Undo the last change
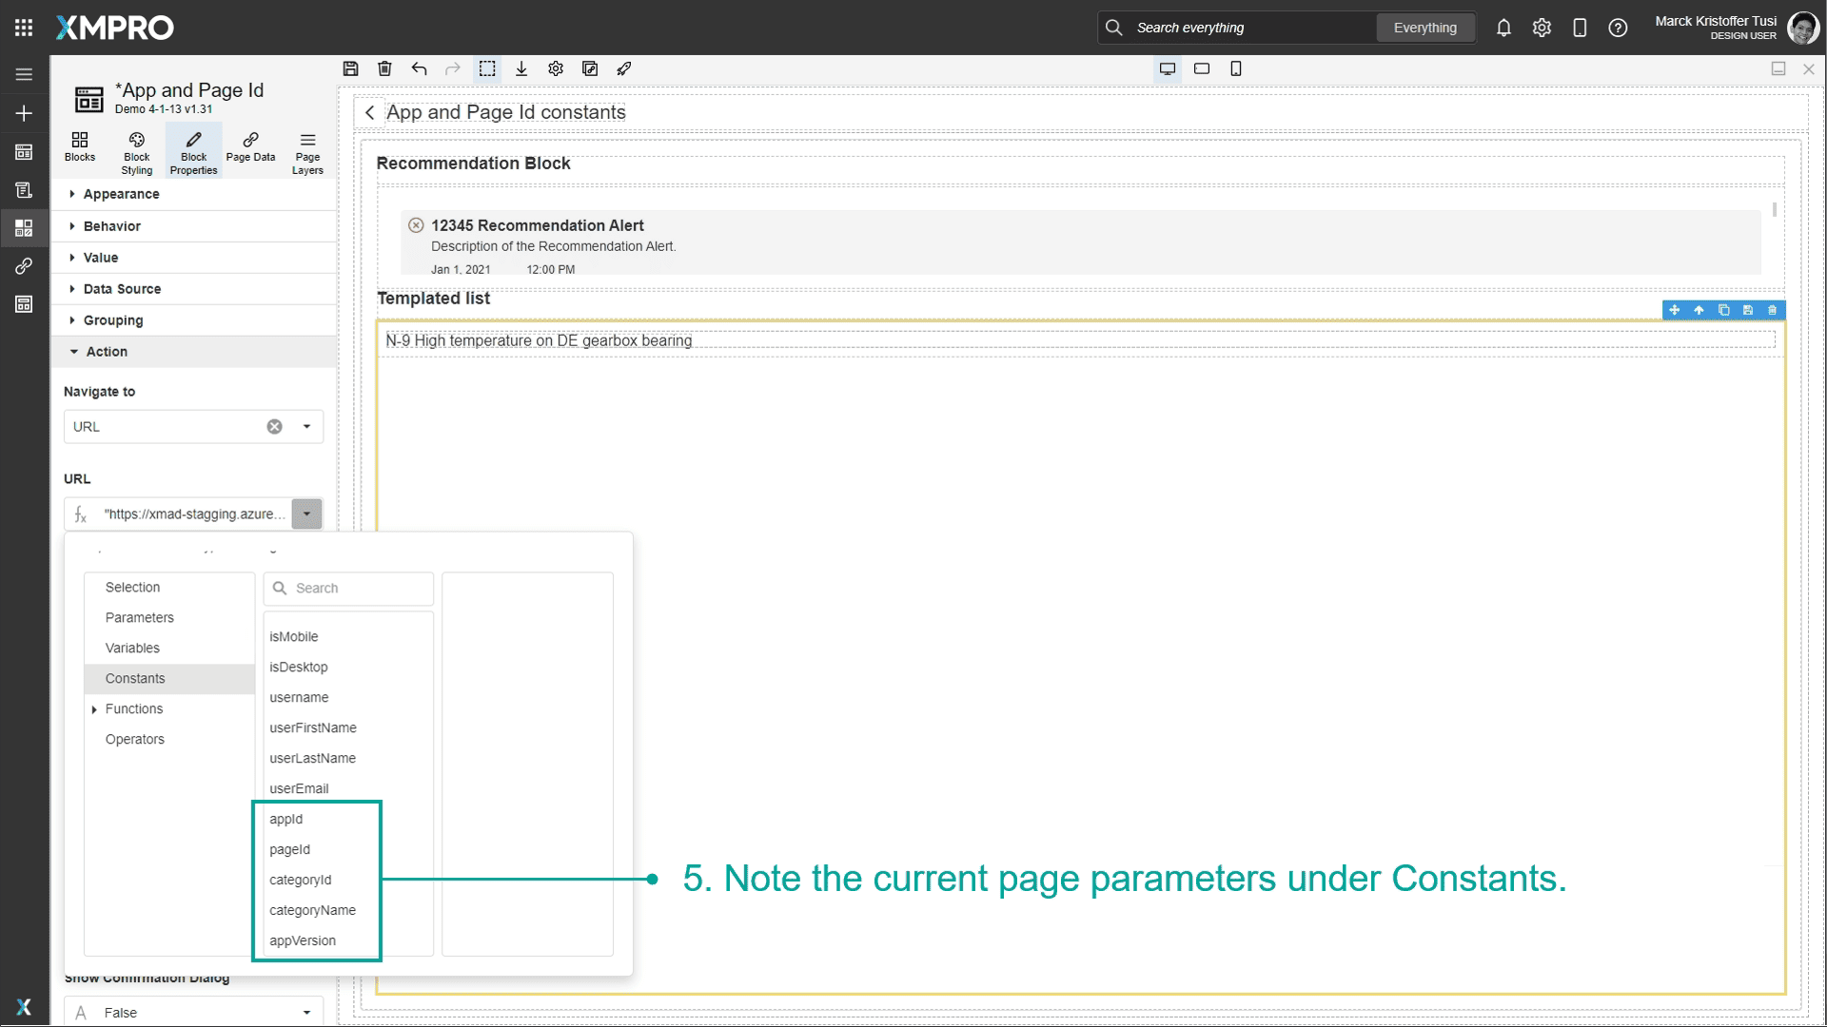 419,68
